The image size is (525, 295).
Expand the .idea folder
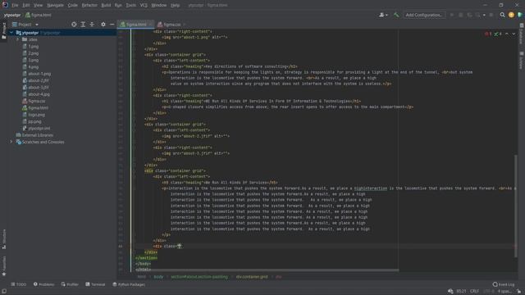pyautogui.click(x=18, y=39)
